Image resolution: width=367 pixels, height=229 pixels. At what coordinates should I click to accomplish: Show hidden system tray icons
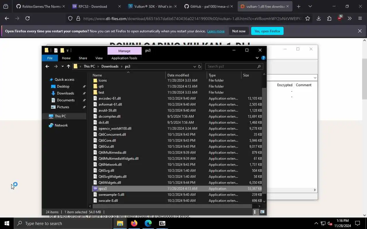click(x=316, y=223)
